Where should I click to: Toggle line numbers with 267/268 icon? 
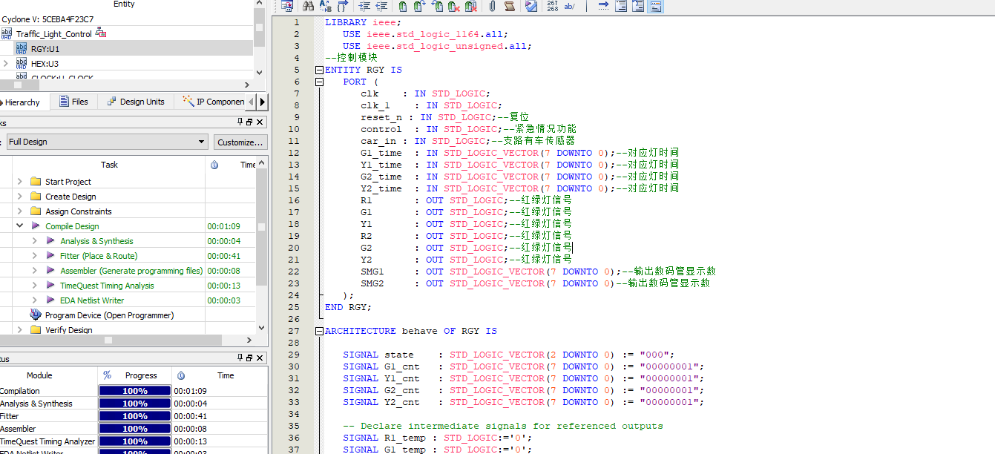pos(553,6)
